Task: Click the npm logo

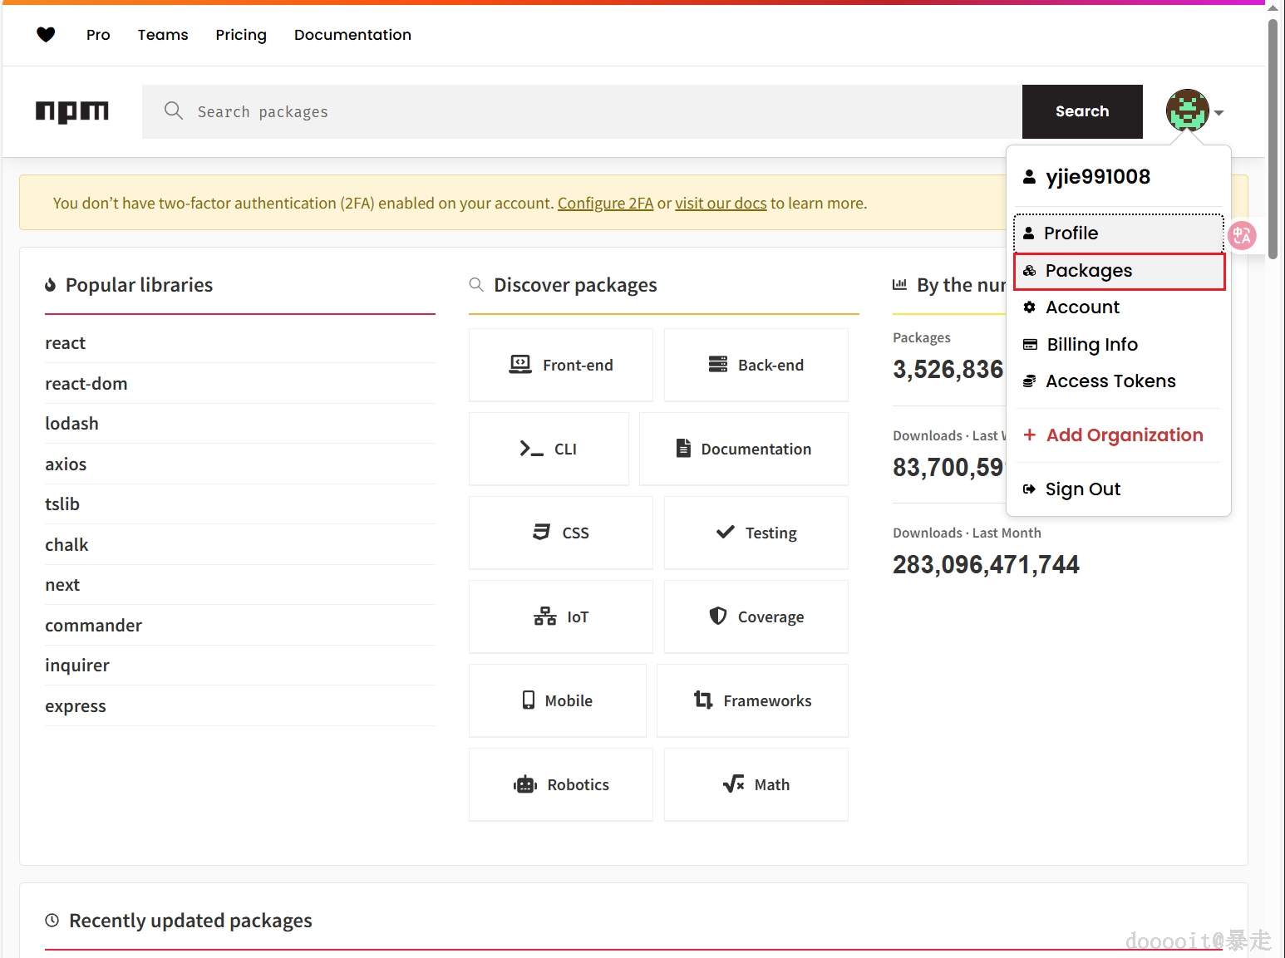Action: tap(72, 111)
